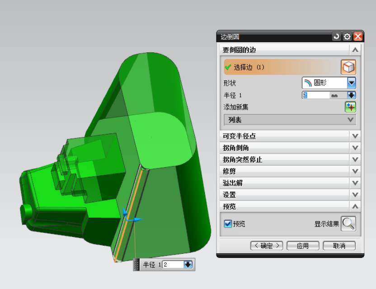This screenshot has height=289, width=376.
Task: Click the floating 半径 1 input field
Action: (x=173, y=265)
